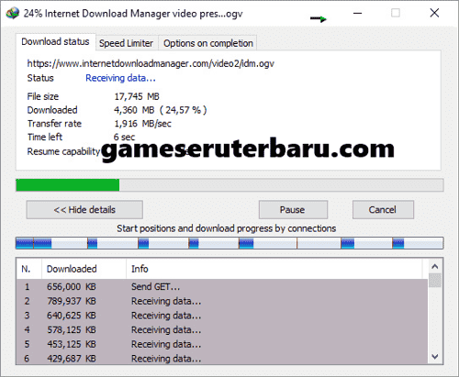Click the connections list scrollbar thumb
This screenshot has height=377, width=459.
(x=435, y=281)
